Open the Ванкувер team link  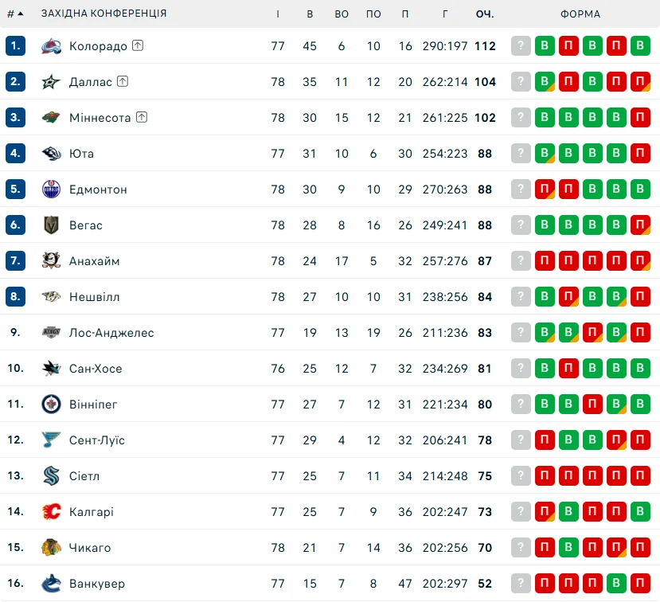tap(97, 584)
